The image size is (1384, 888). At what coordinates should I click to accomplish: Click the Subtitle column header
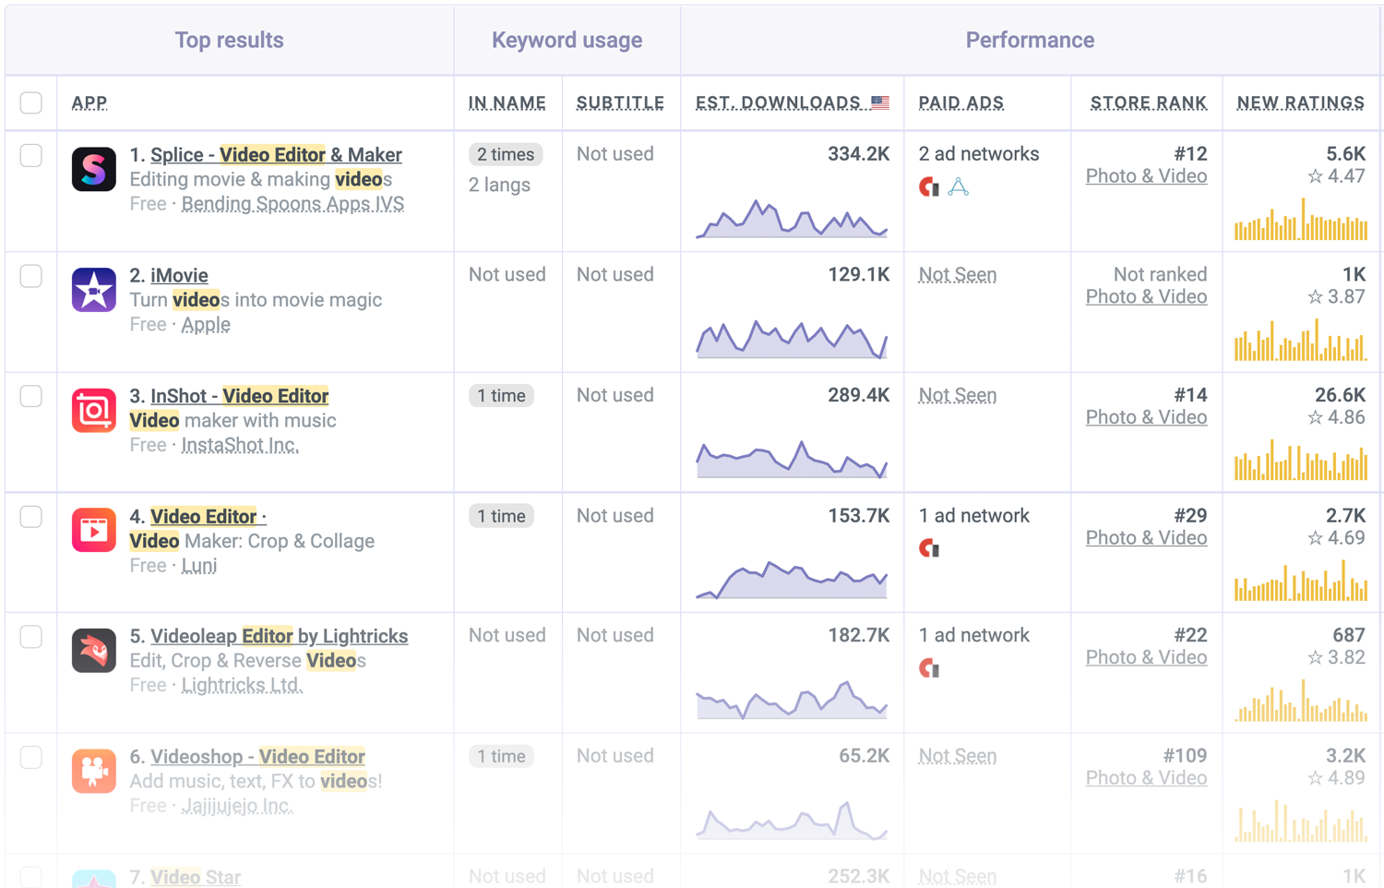tap(620, 102)
